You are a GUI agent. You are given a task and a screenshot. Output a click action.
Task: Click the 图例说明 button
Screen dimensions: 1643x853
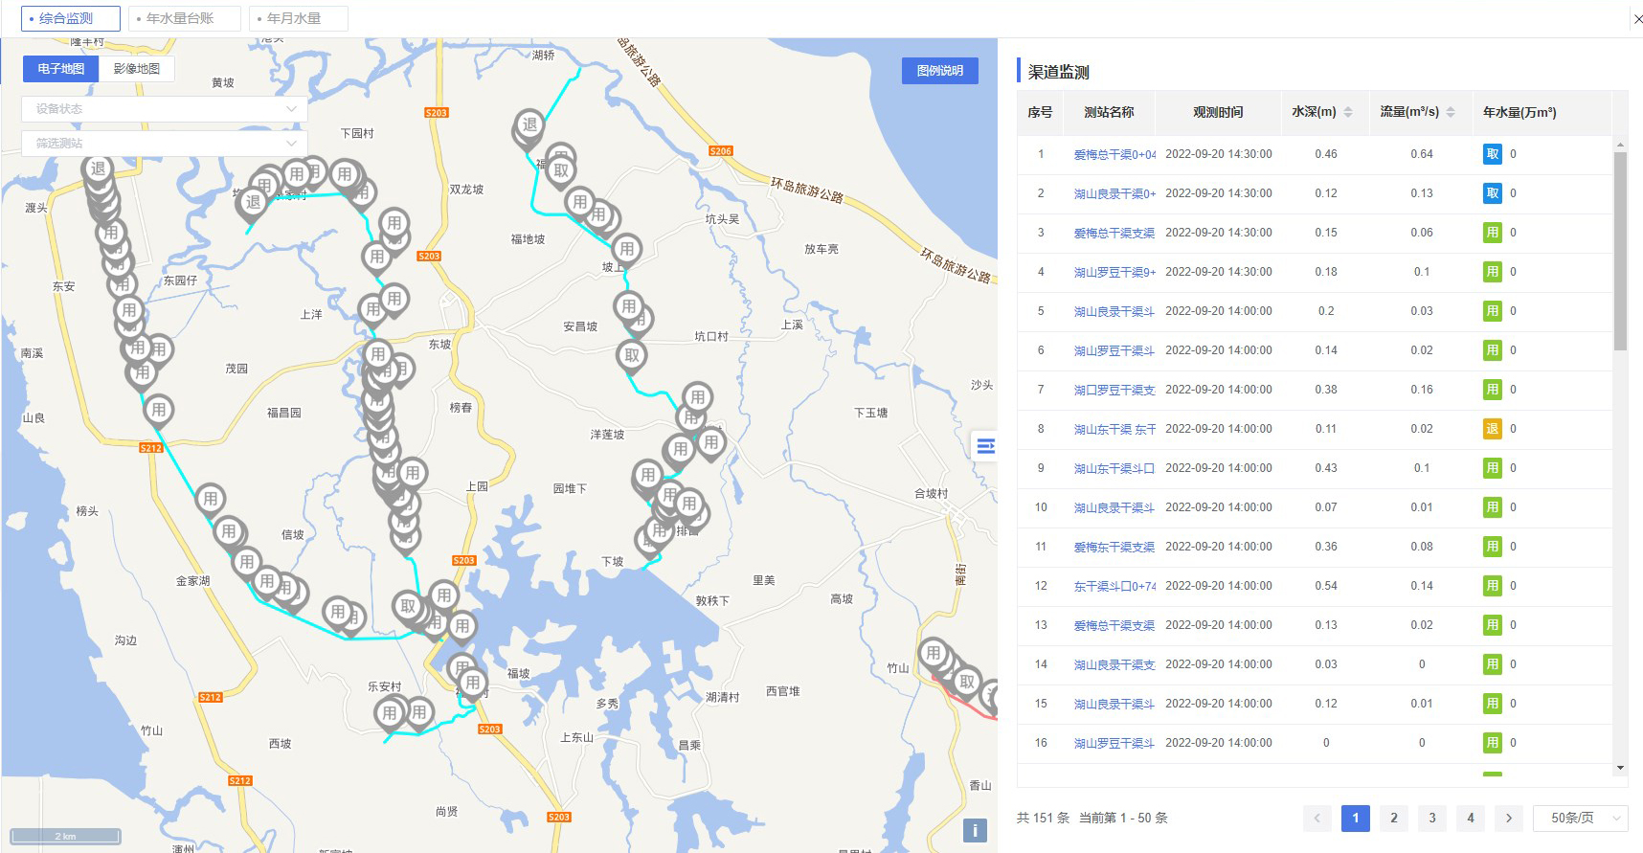point(939,71)
